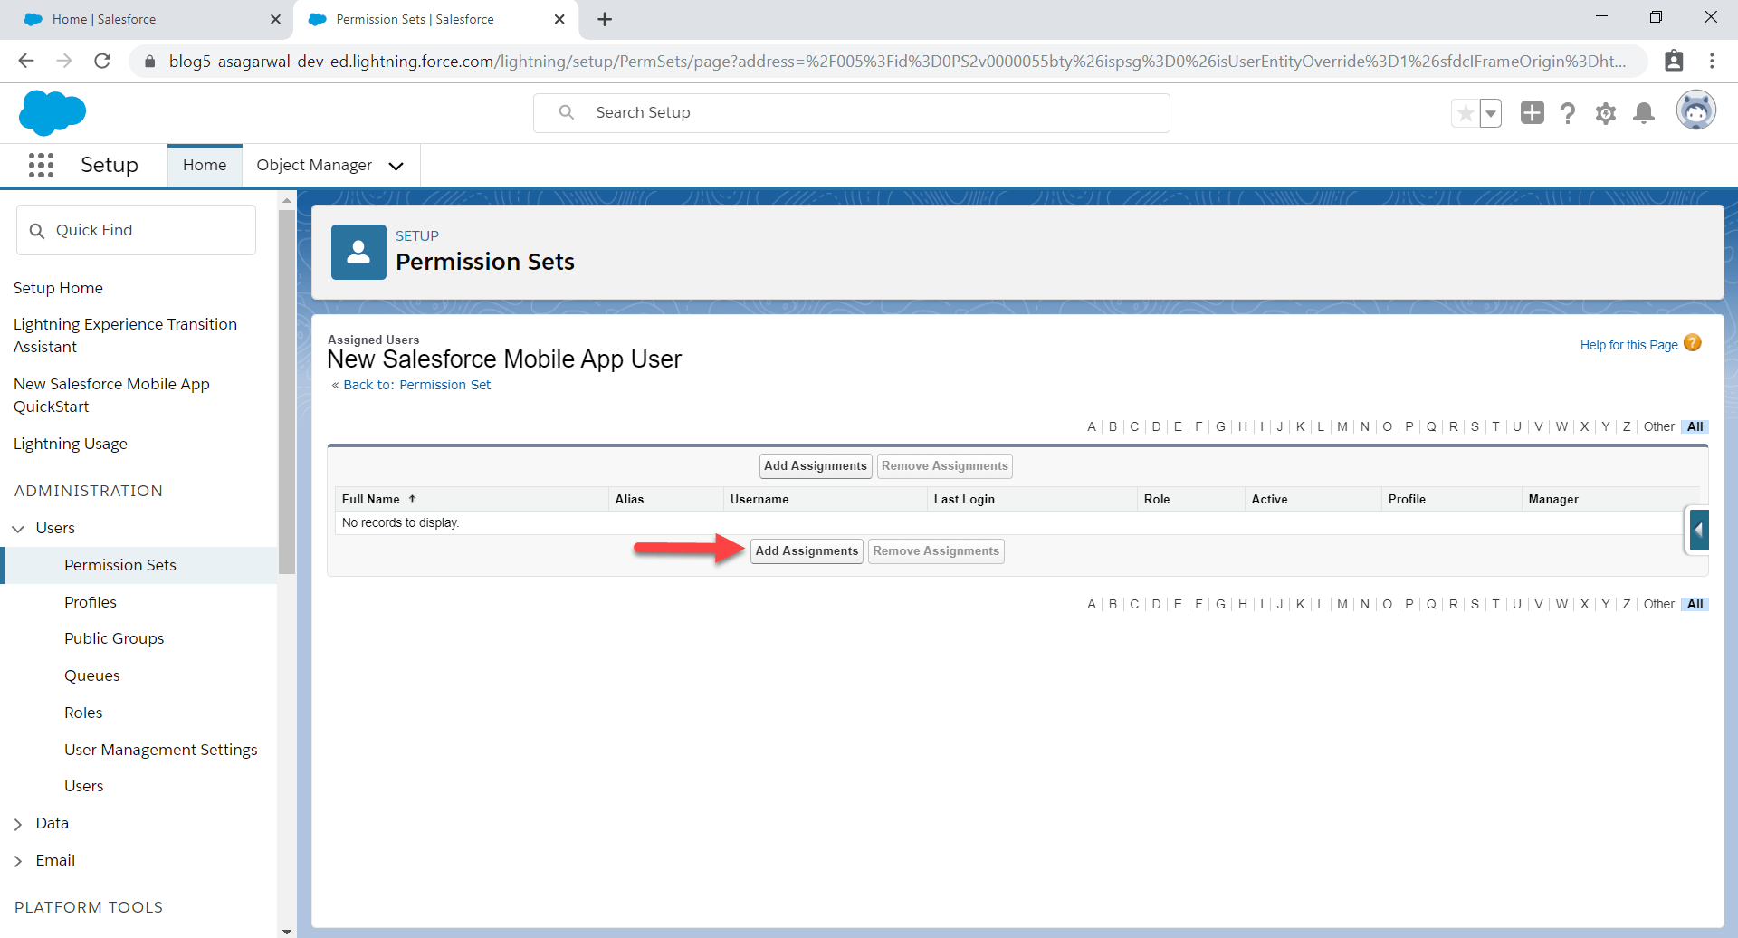Click the top Add Assignments button
The height and width of the screenshot is (938, 1738).
tap(816, 466)
